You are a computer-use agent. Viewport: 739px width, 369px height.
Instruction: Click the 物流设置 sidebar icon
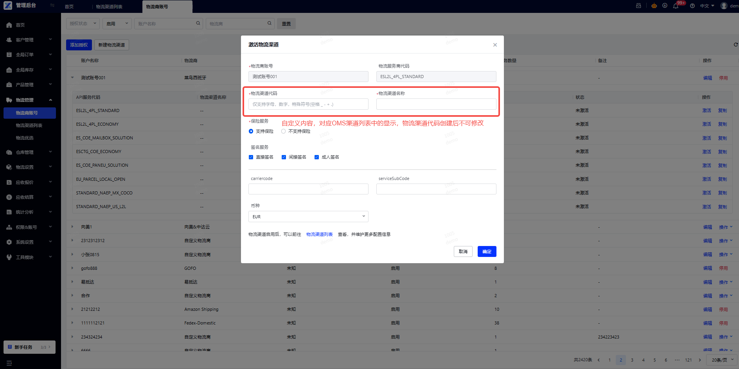click(9, 167)
